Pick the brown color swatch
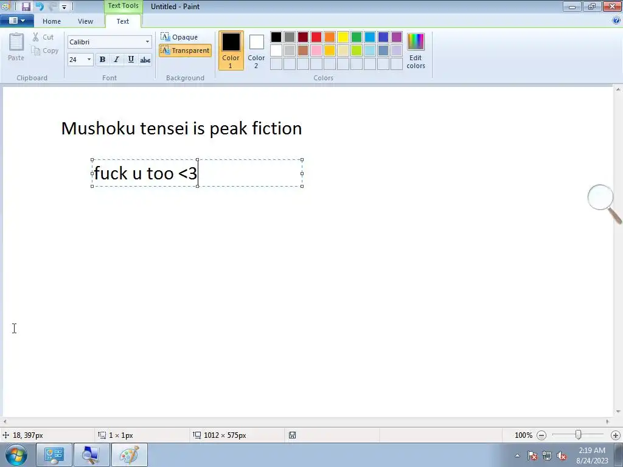The width and height of the screenshot is (623, 467). click(x=303, y=50)
